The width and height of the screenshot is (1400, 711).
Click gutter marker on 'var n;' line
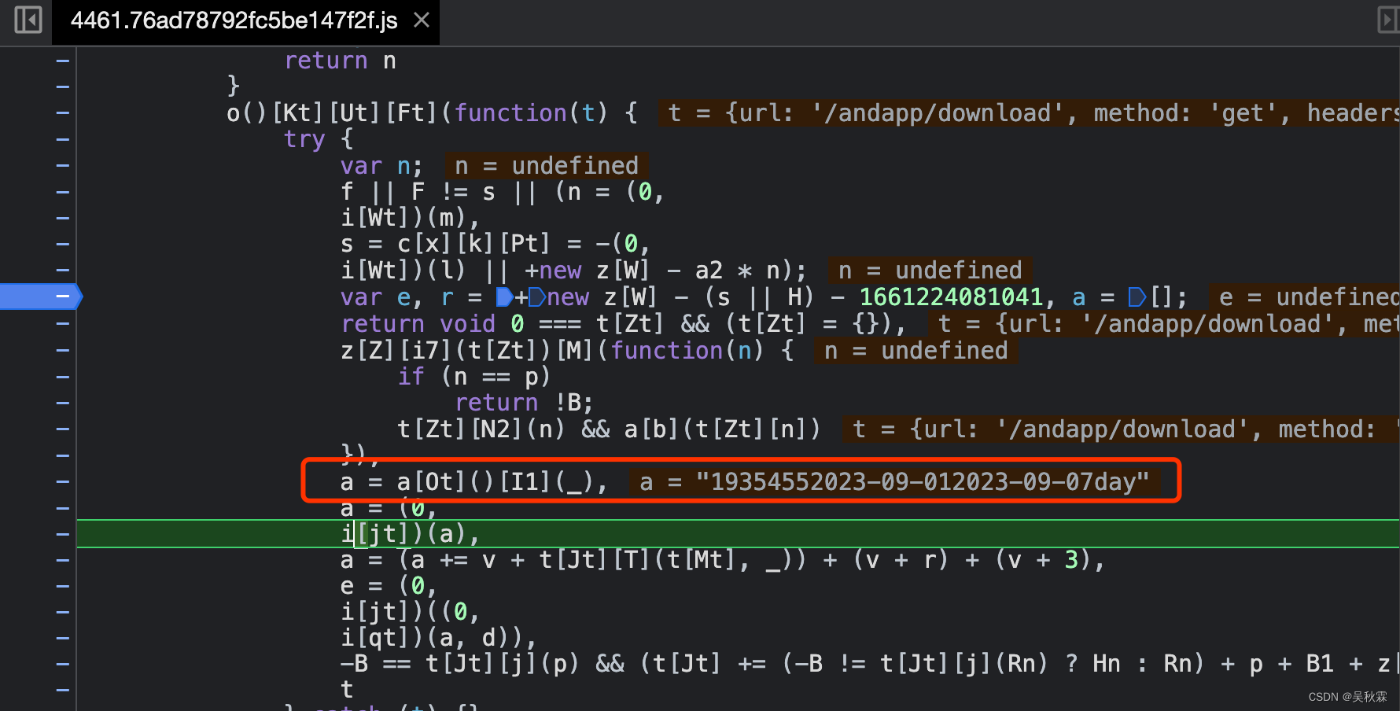pos(63,165)
